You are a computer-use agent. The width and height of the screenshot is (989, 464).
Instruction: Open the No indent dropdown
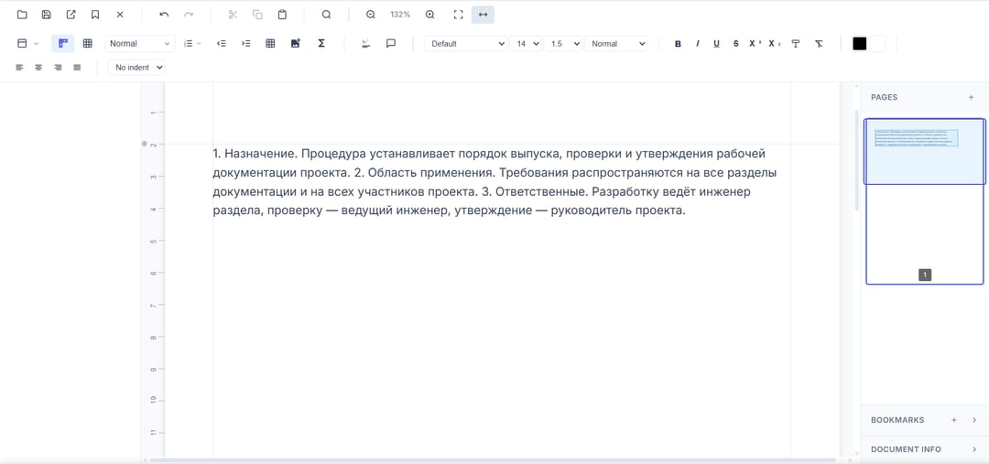[136, 68]
